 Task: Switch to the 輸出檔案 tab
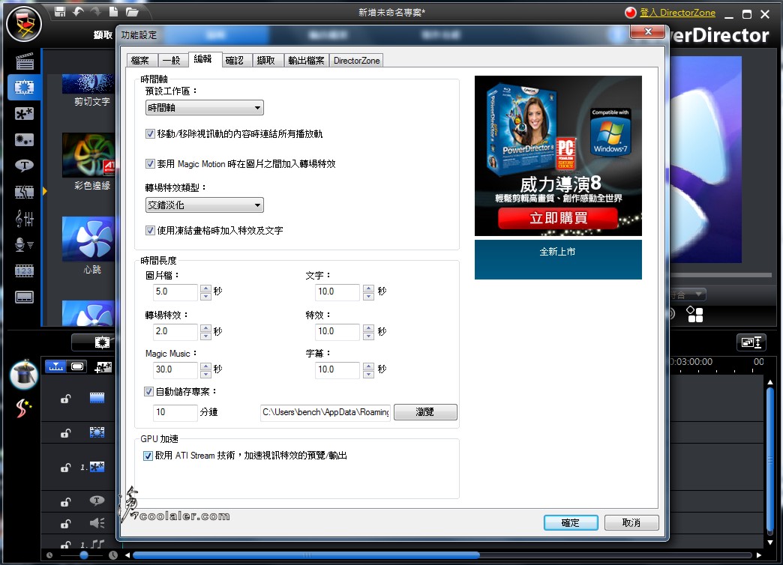(x=306, y=61)
